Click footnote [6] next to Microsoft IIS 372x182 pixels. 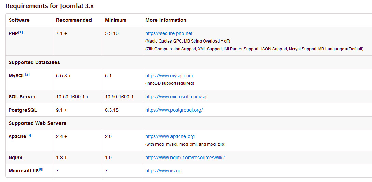(x=41, y=169)
